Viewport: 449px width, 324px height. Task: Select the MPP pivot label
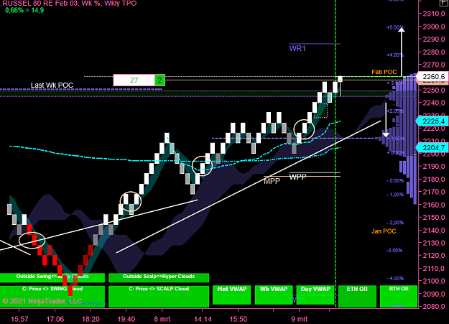pyautogui.click(x=272, y=181)
